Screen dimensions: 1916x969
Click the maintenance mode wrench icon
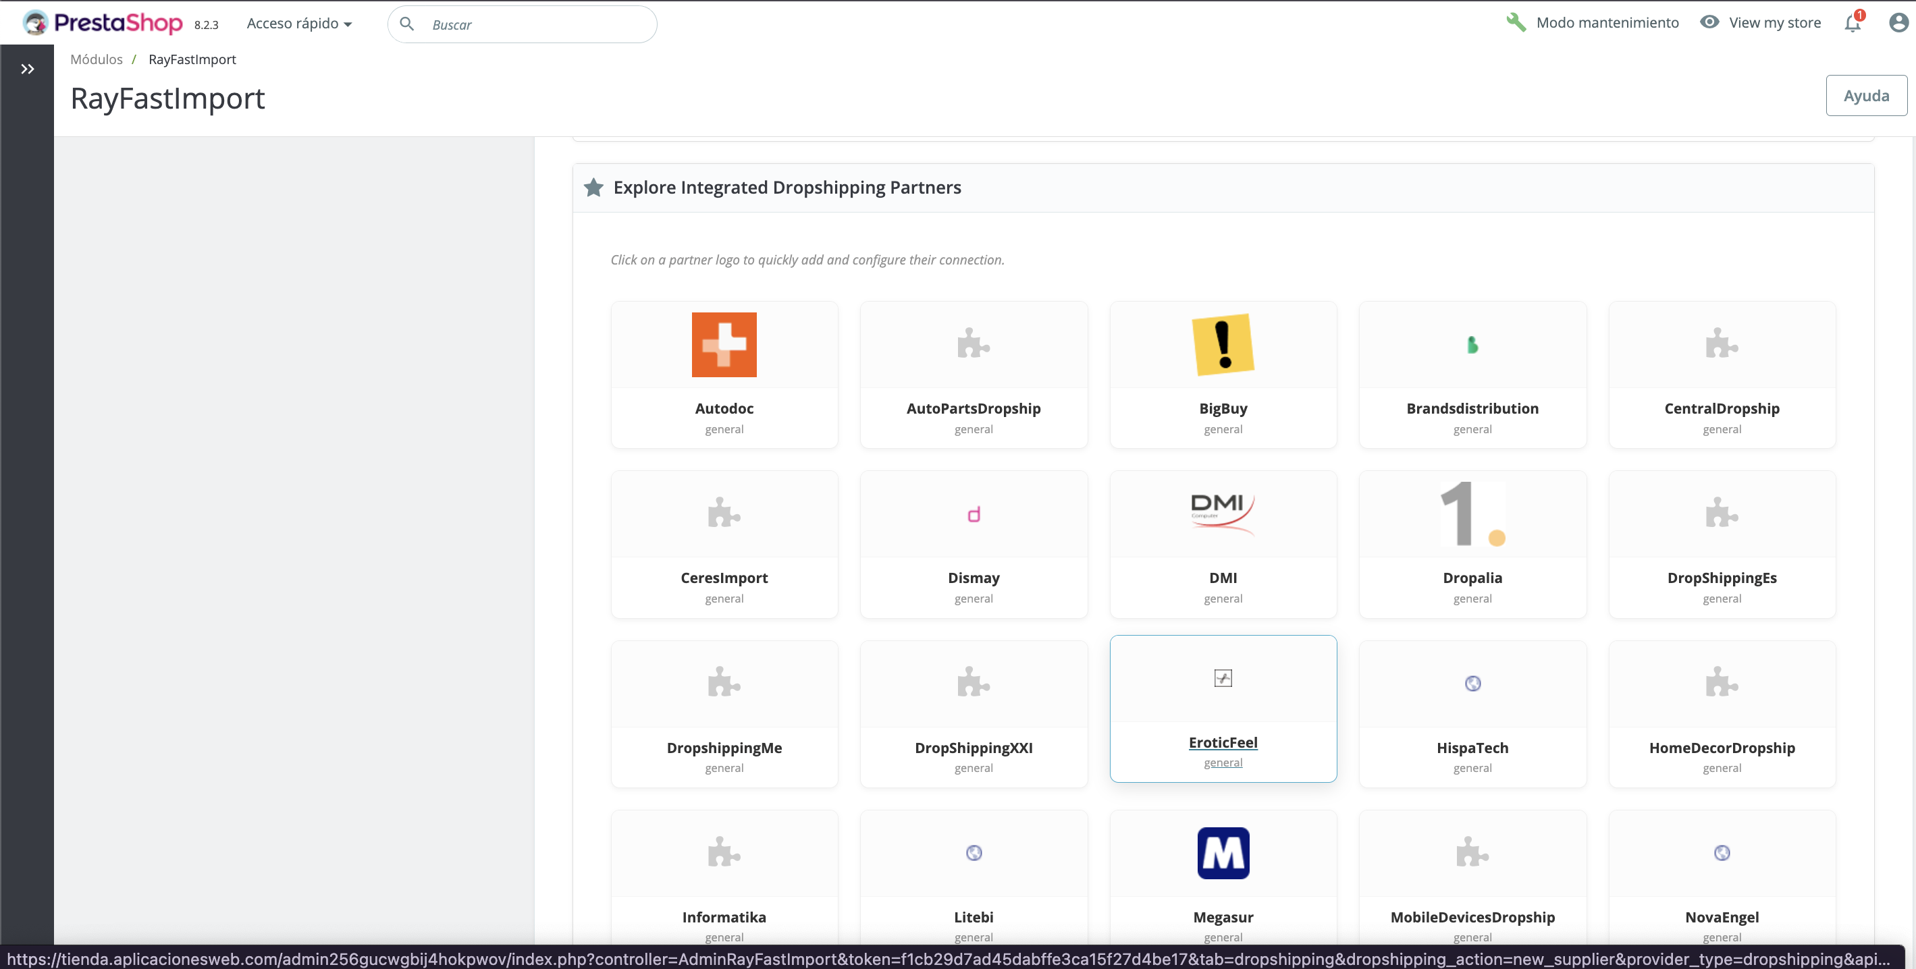(x=1517, y=22)
